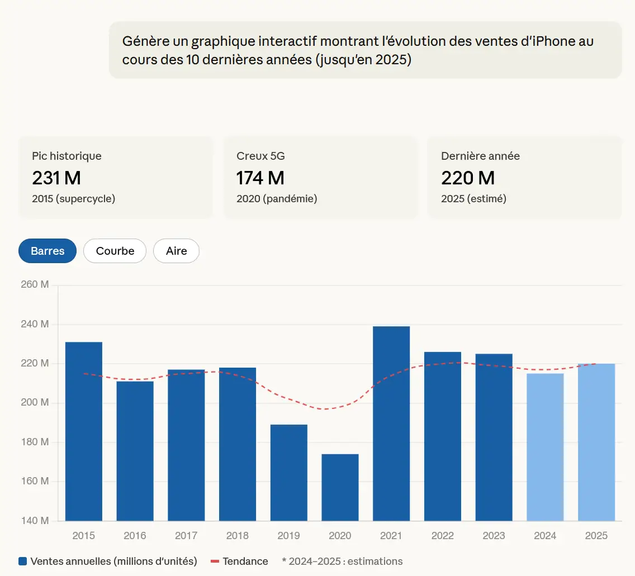
Task: Click the '* 2024–2025 : estimations' footnote
Action: pyautogui.click(x=342, y=561)
